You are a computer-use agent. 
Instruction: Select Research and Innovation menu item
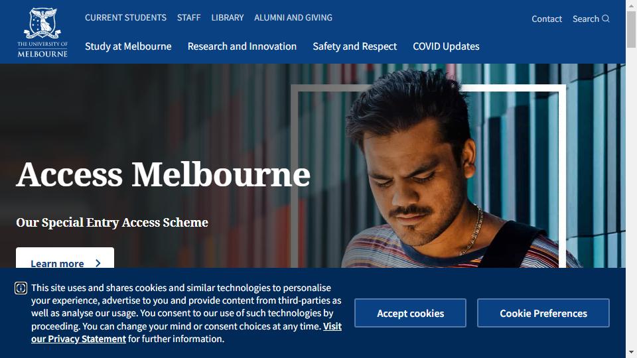click(242, 46)
